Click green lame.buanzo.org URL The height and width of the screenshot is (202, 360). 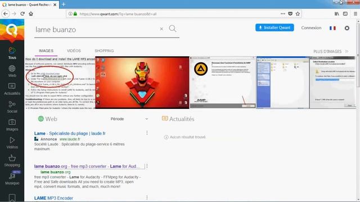coord(55,172)
